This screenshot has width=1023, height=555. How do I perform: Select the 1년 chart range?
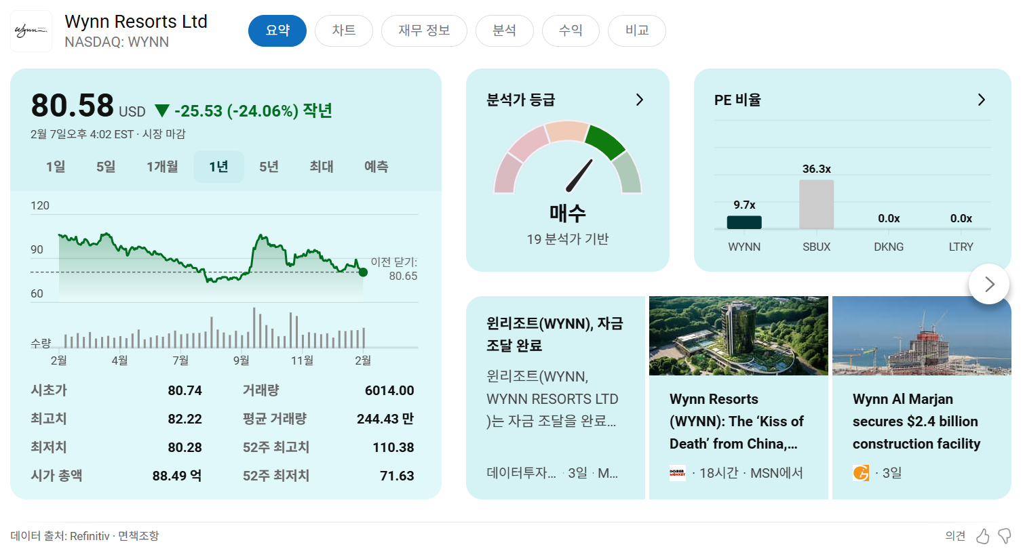218,167
